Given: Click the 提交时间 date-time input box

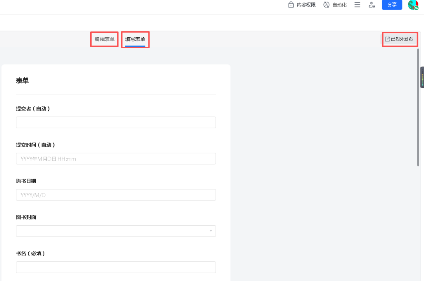Looking at the screenshot, I should [116, 159].
